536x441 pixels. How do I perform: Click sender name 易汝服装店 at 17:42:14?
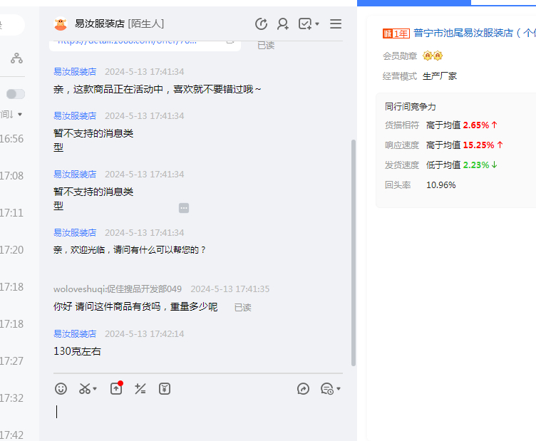tap(75, 333)
